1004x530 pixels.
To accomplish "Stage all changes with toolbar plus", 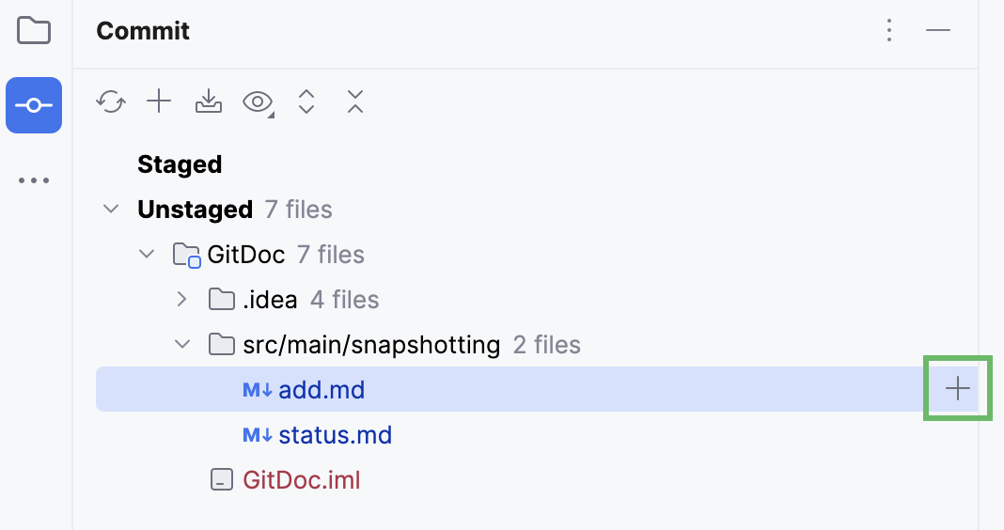I will 160,101.
